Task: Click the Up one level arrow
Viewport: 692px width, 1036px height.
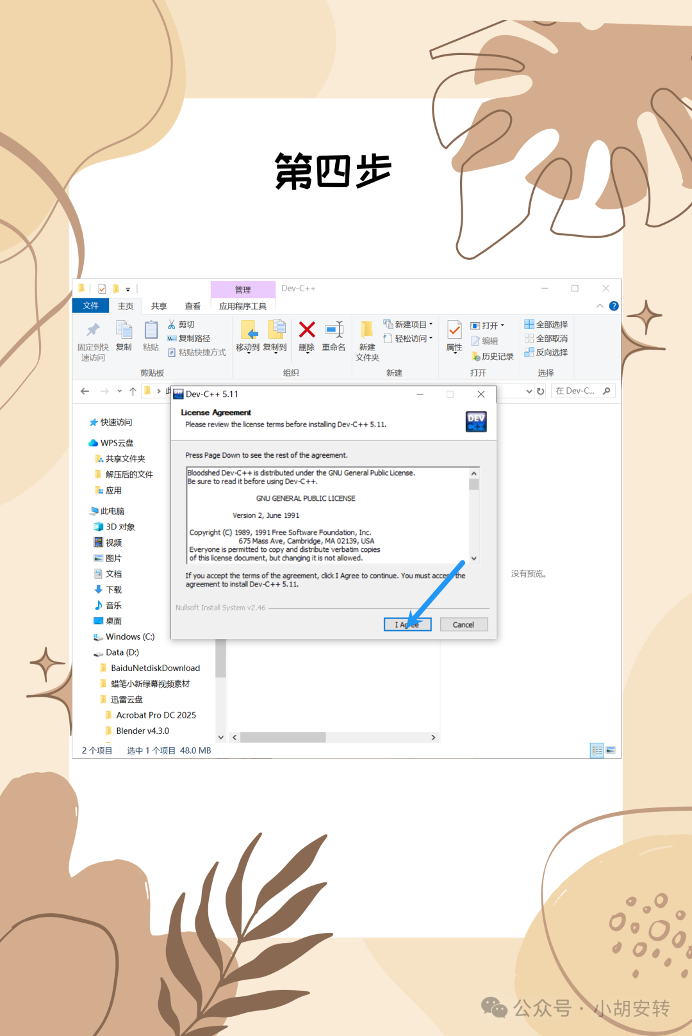Action: [133, 391]
